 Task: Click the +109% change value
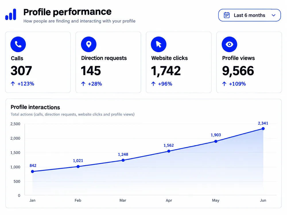click(237, 84)
